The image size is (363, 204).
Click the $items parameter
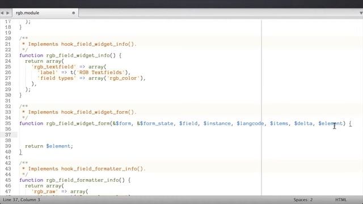pos(279,124)
